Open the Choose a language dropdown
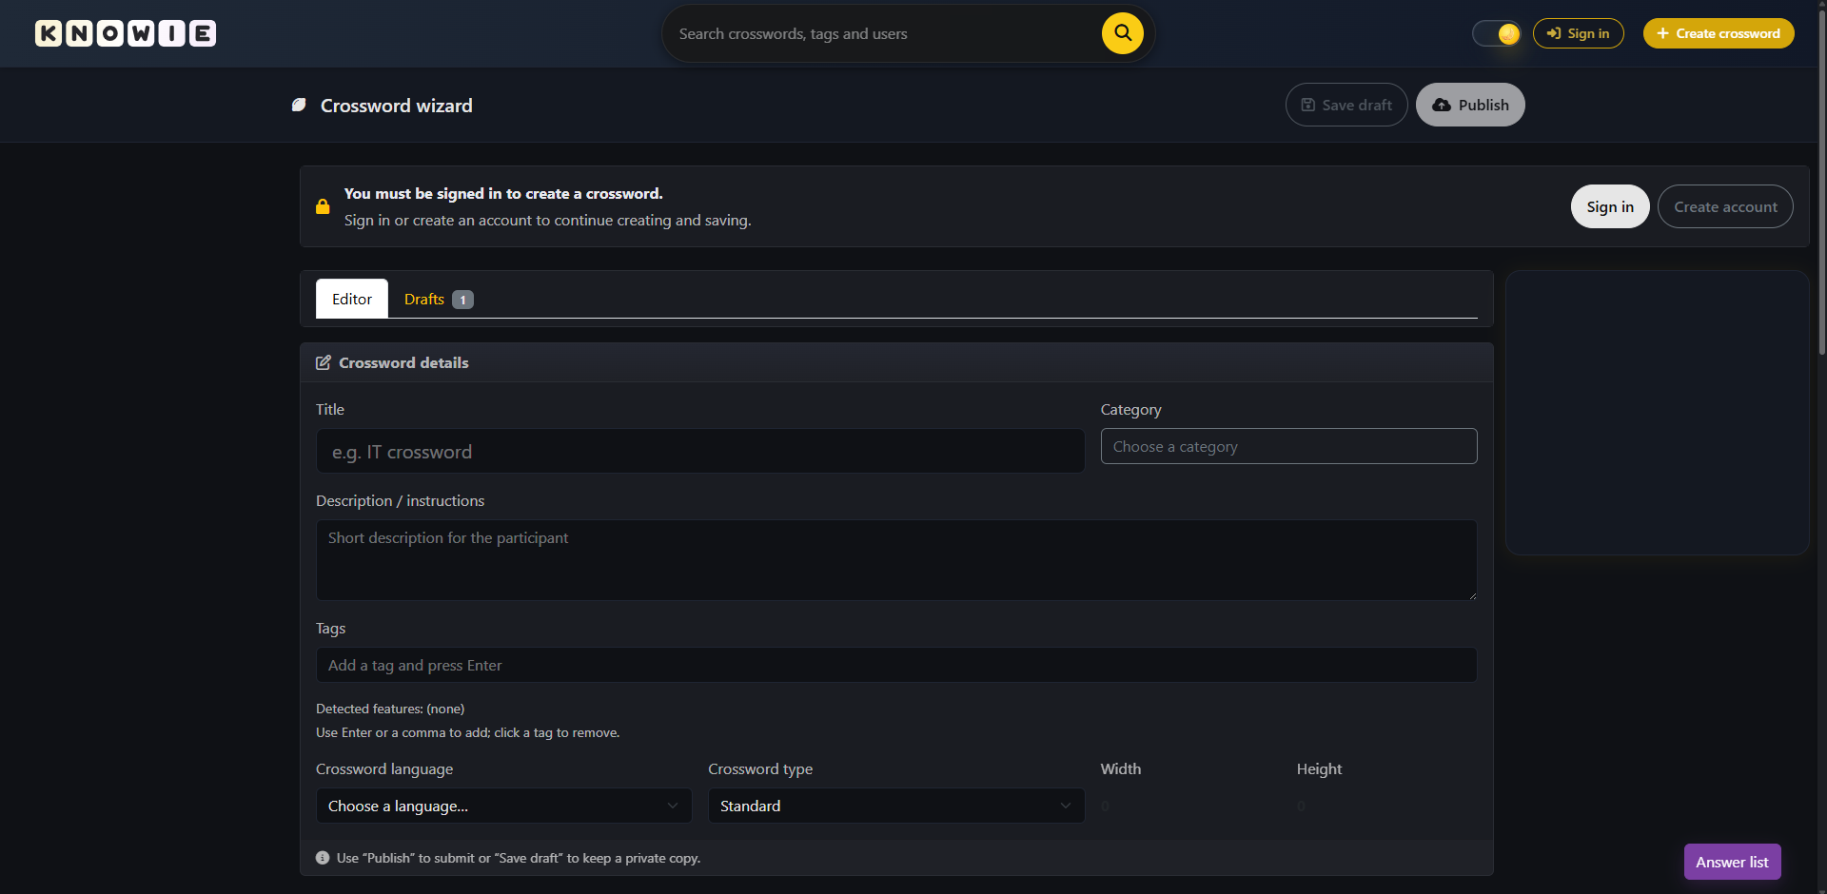Image resolution: width=1827 pixels, height=894 pixels. click(x=503, y=806)
